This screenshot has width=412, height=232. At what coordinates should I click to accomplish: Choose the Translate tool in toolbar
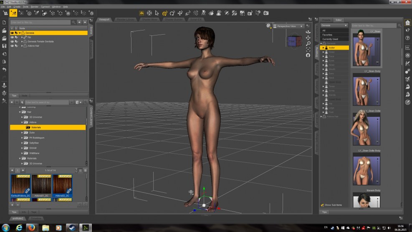click(x=180, y=13)
